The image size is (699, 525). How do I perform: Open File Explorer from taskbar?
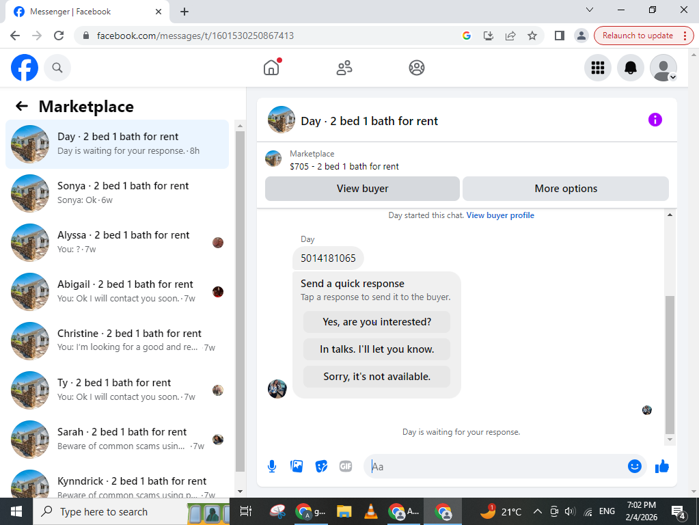[x=344, y=511]
